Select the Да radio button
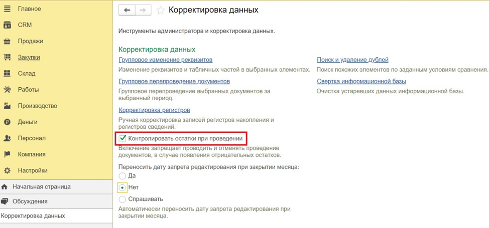 click(x=122, y=176)
